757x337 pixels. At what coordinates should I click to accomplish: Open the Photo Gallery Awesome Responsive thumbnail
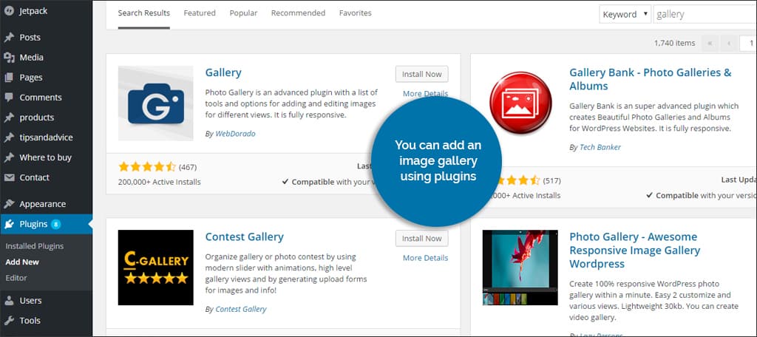pyautogui.click(x=520, y=268)
